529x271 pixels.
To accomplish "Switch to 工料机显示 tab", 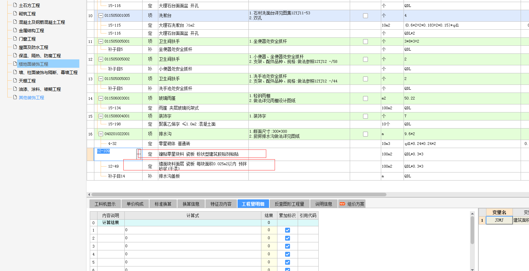I will 105,204.
